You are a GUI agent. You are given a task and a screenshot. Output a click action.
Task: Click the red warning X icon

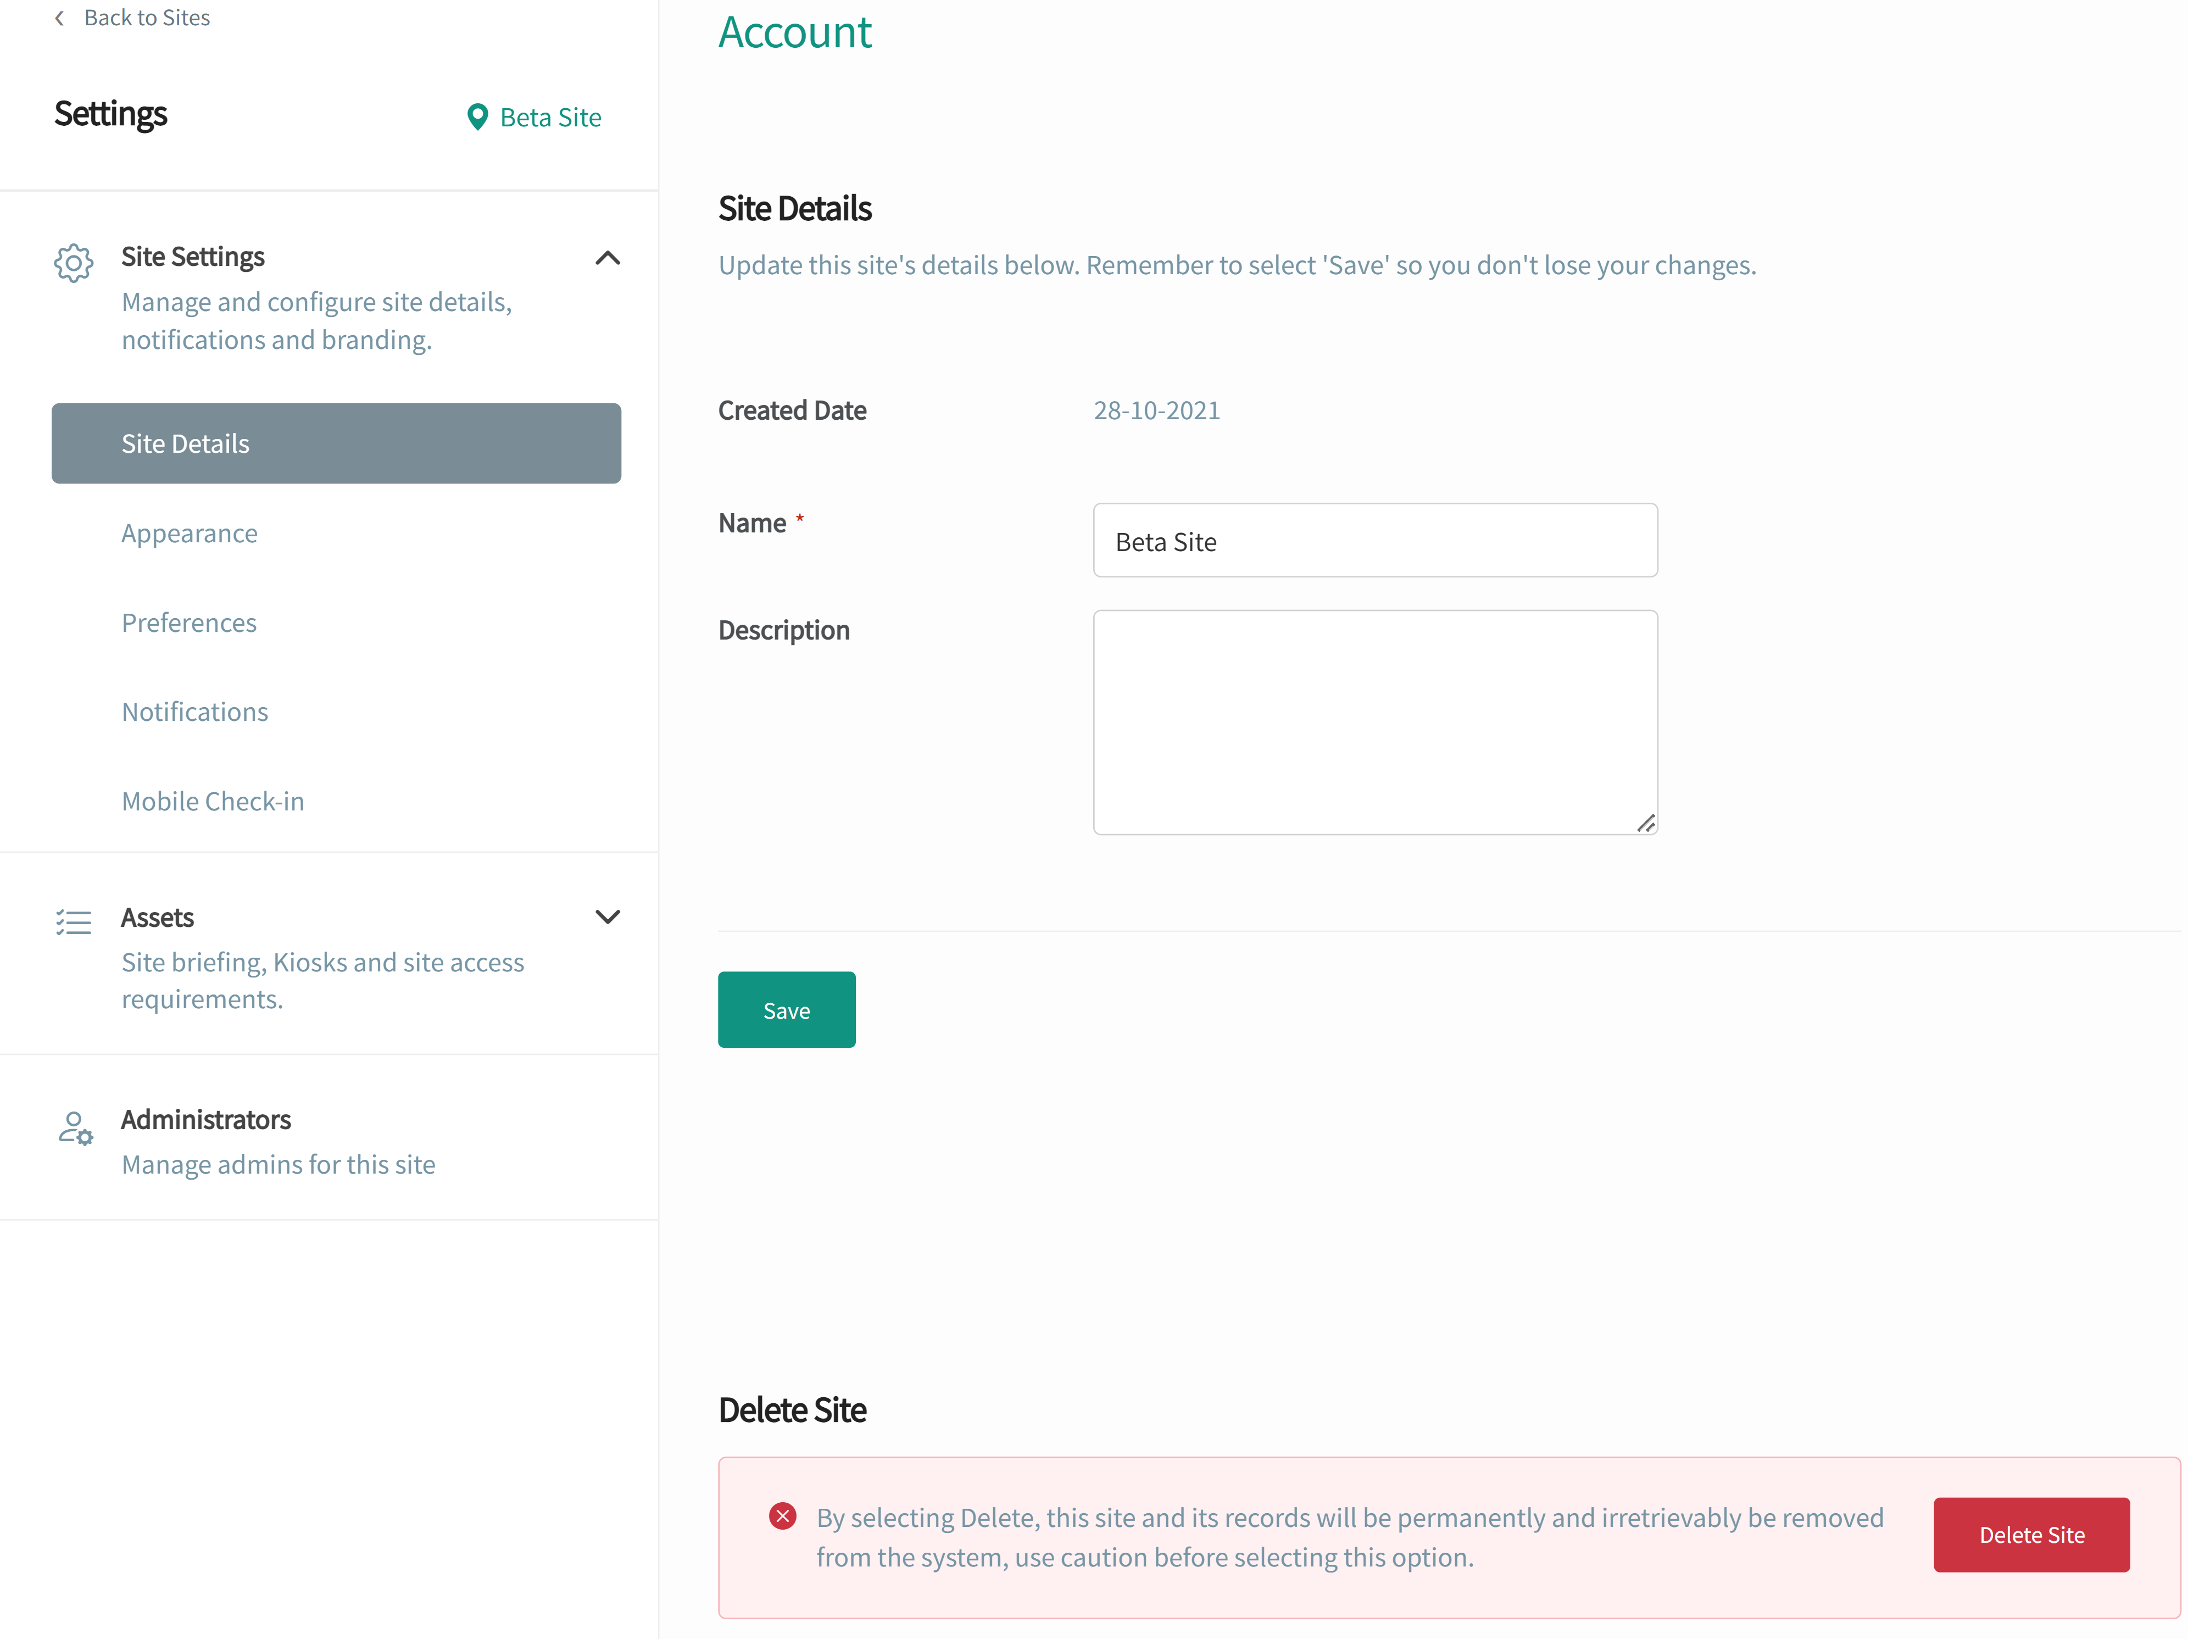(782, 1516)
